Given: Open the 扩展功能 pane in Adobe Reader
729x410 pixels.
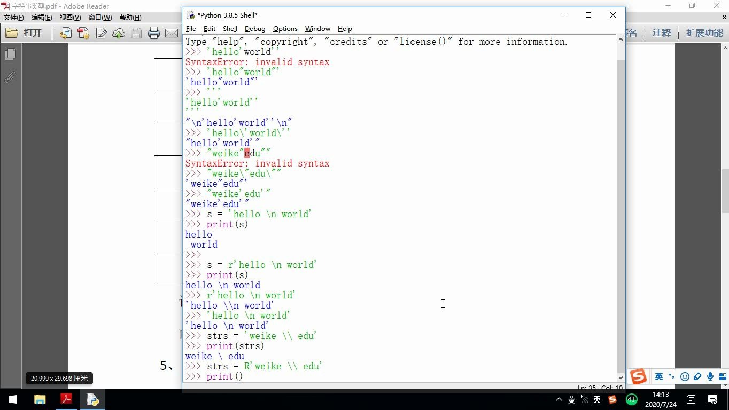Looking at the screenshot, I should click(x=704, y=33).
